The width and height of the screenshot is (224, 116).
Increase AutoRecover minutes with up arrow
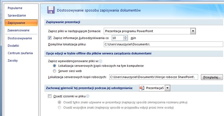125,37
